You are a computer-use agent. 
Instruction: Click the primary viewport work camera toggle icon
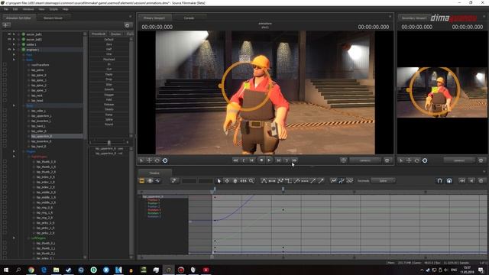click(x=343, y=160)
